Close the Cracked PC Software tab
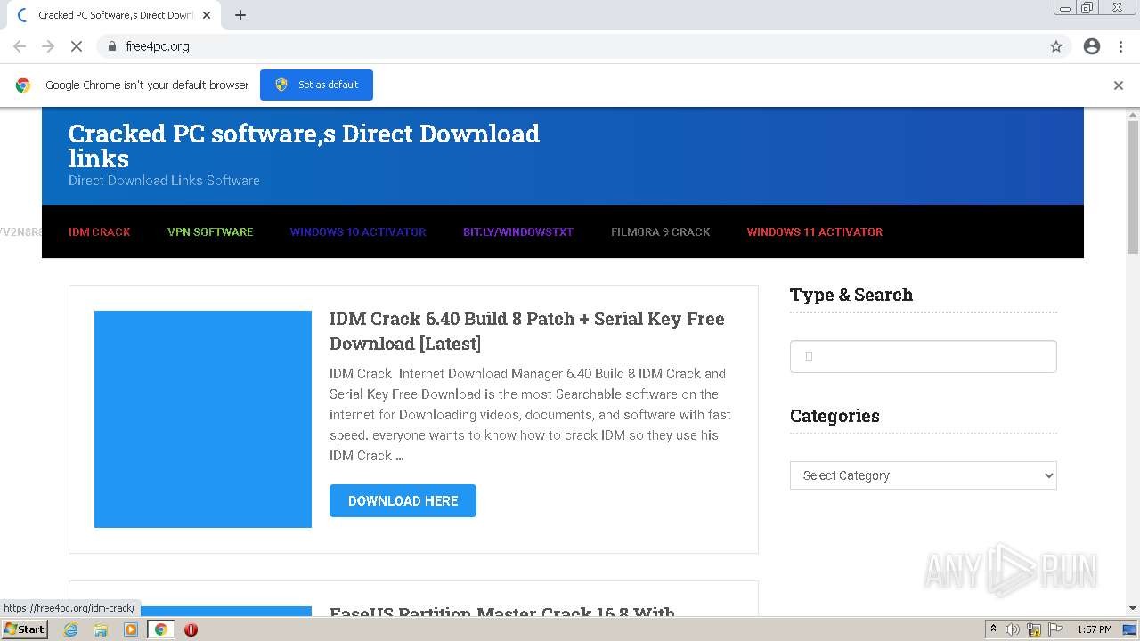The image size is (1140, 641). point(207,15)
